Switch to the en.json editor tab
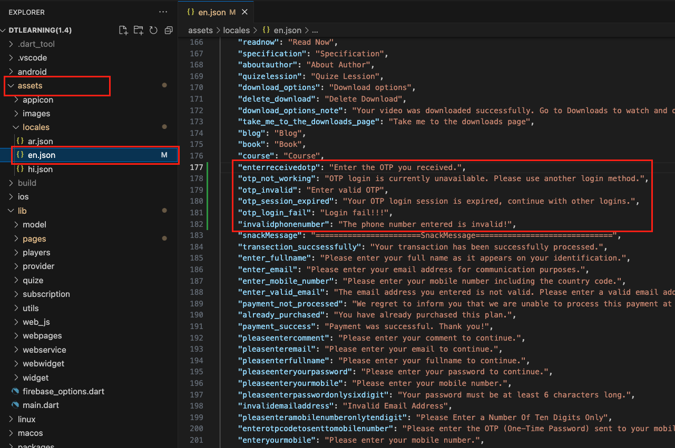675x448 pixels. click(x=213, y=12)
